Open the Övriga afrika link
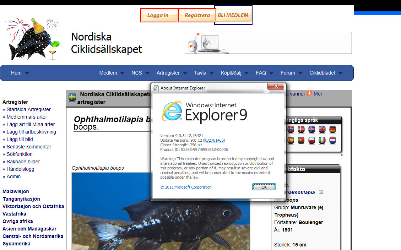The width and height of the screenshot is (401, 250). click(18, 221)
